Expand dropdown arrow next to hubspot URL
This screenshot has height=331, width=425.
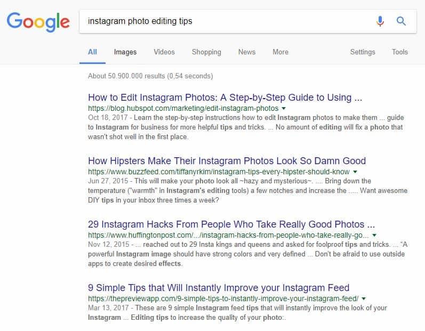pyautogui.click(x=284, y=108)
